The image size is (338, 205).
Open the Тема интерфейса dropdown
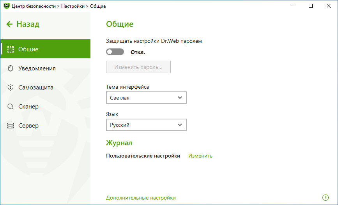click(146, 98)
